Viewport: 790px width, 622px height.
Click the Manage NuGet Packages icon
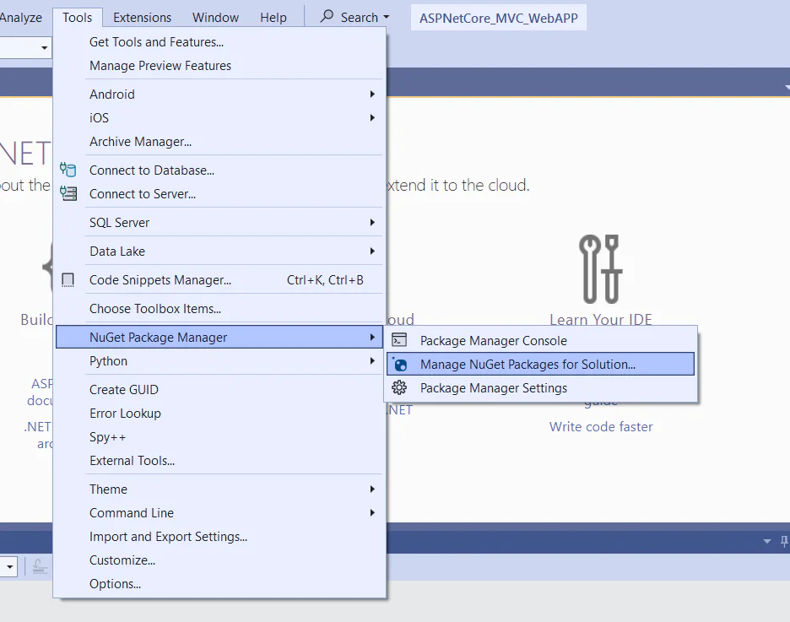point(399,364)
